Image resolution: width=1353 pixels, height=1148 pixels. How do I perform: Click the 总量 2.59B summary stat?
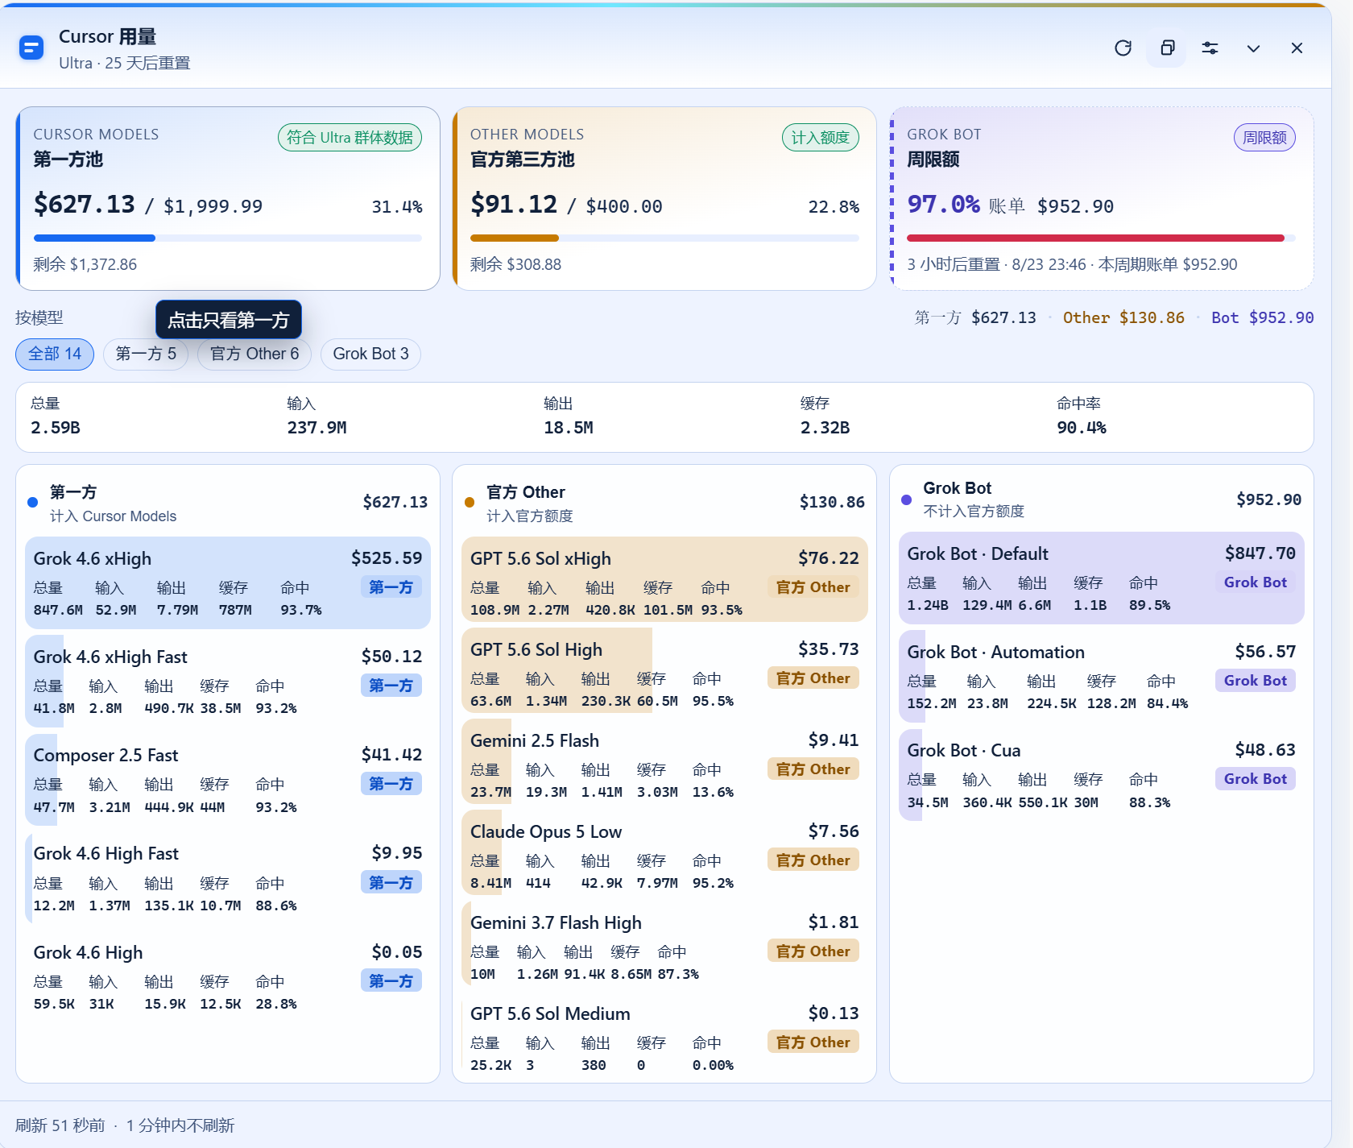click(56, 416)
